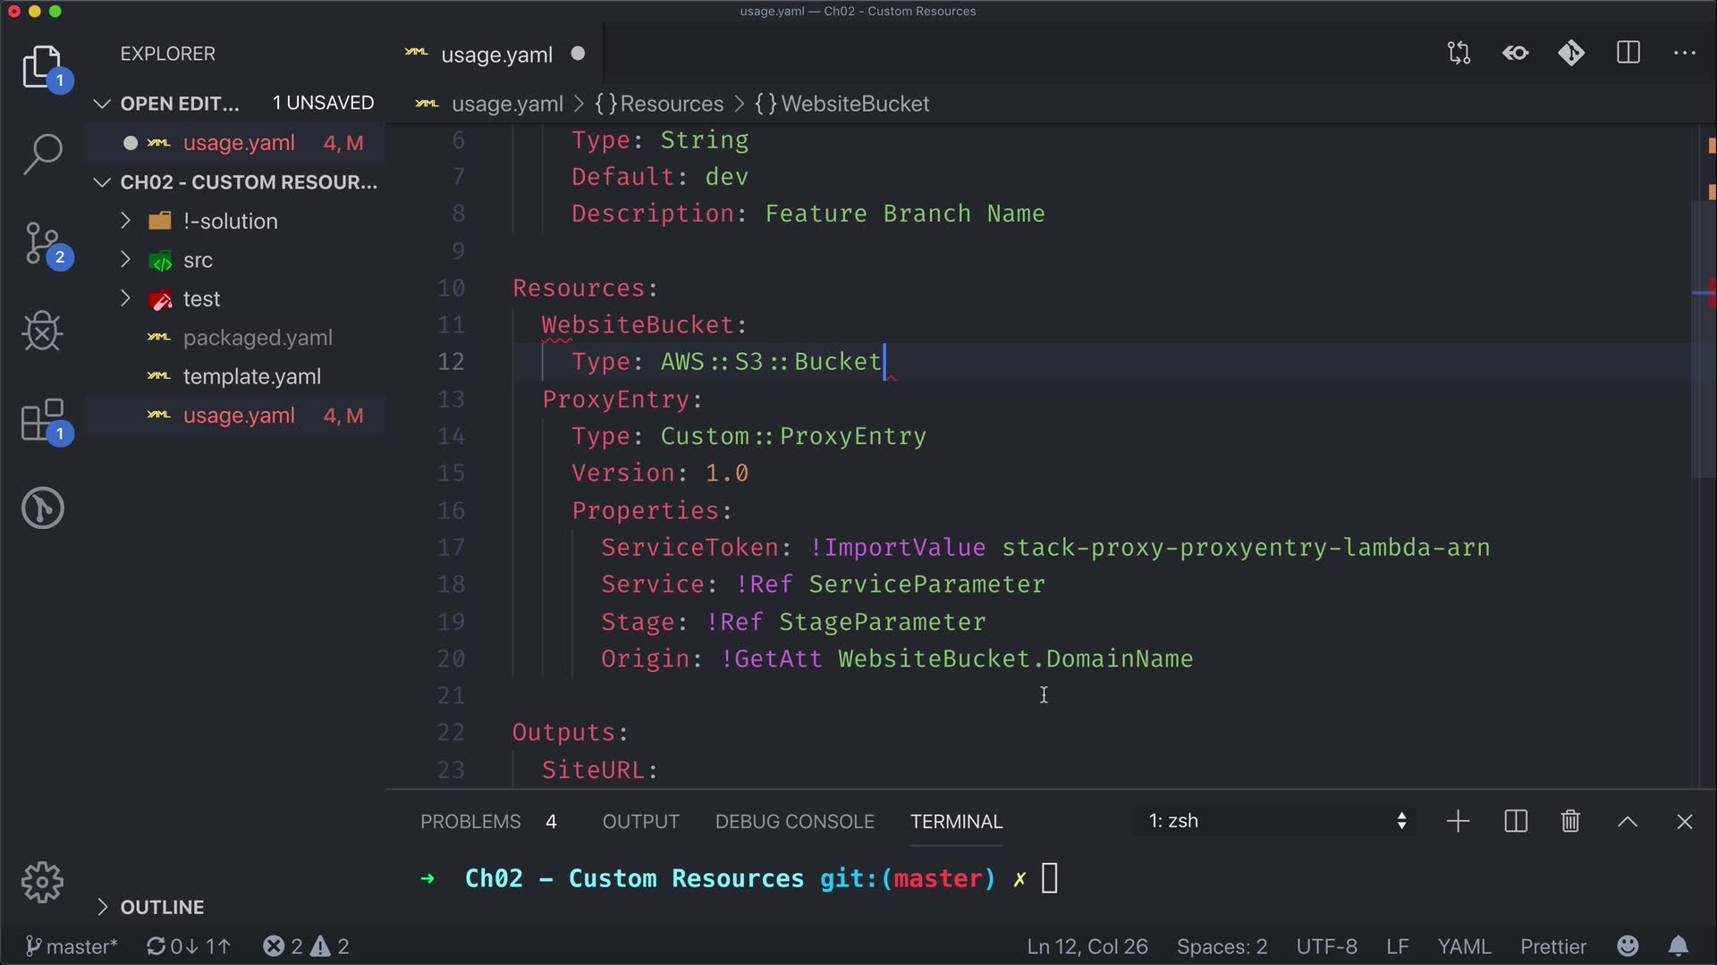
Task: Switch to the DEBUG CONSOLE tab
Action: point(794,821)
